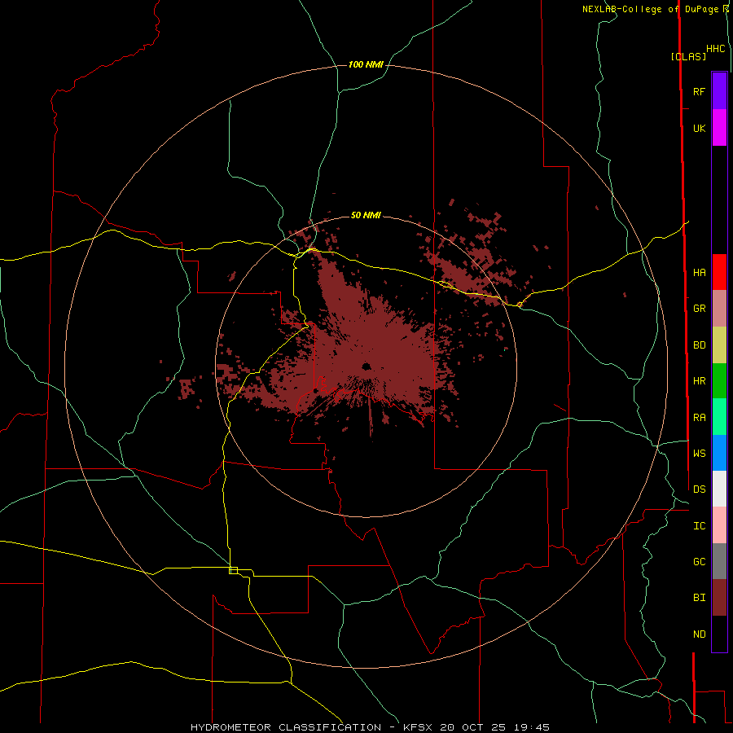Click the WS legend label
Viewport: 733px width, 733px height.
tap(699, 453)
